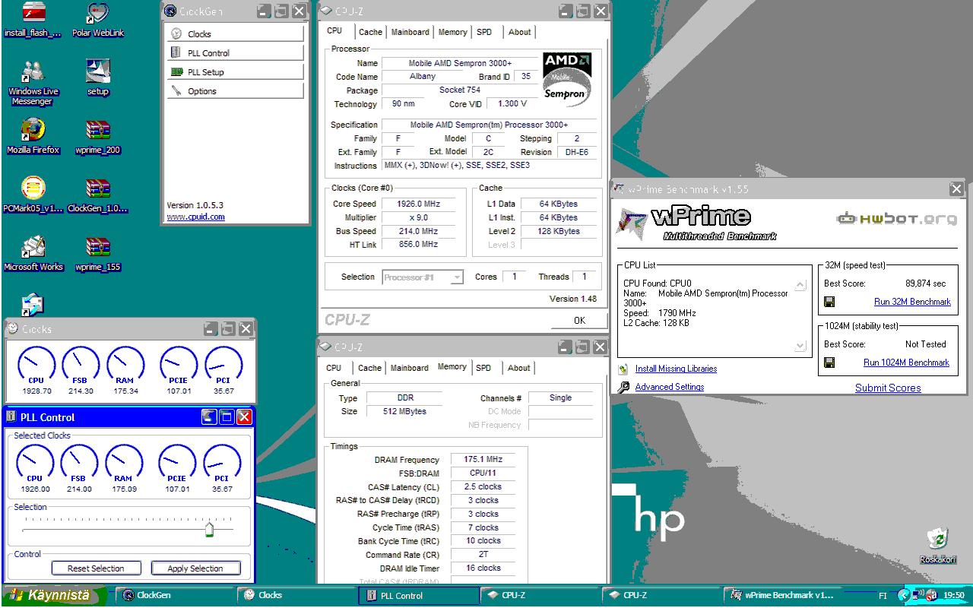Click the CPU List scroll down arrow
The height and width of the screenshot is (608, 973).
800,347
